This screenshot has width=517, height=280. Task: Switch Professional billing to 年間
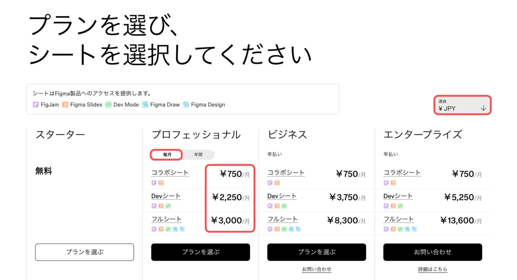pyautogui.click(x=198, y=155)
